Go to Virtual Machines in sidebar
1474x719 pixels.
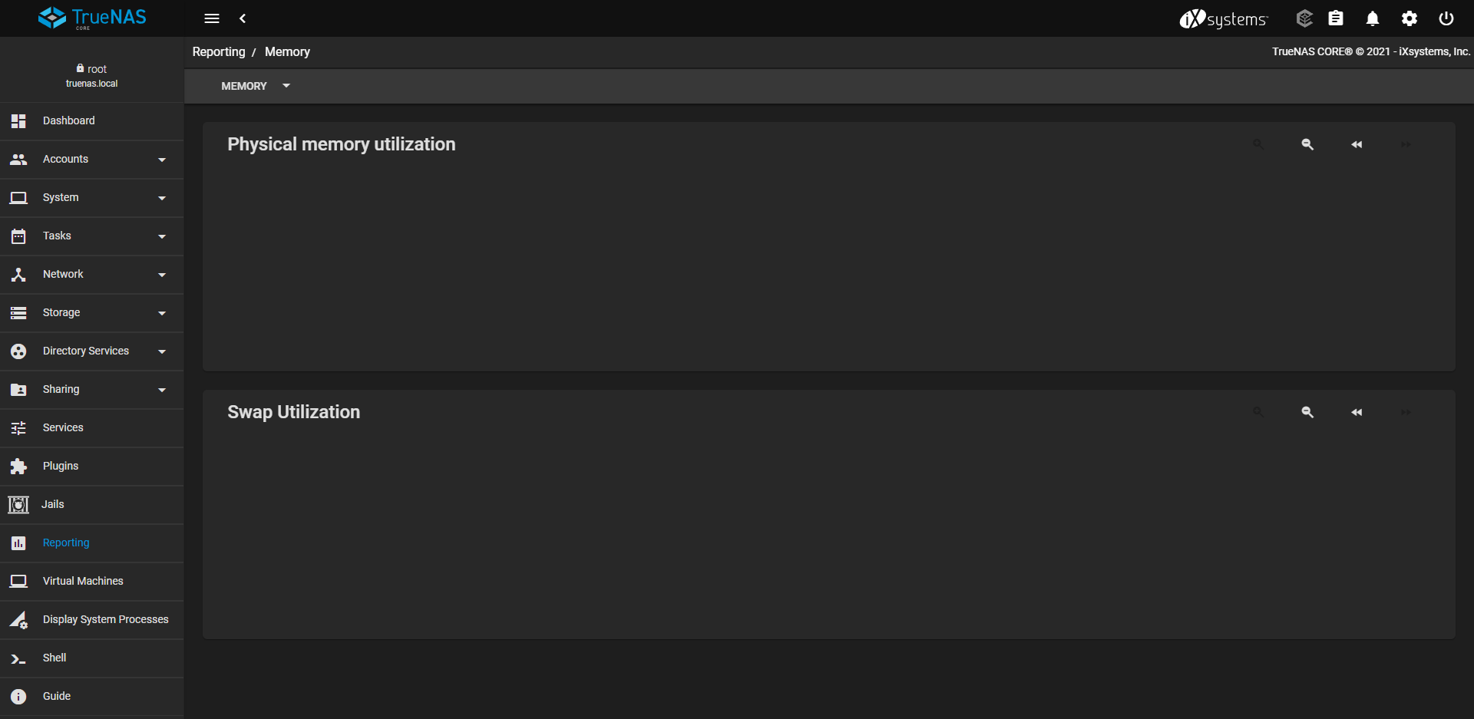[92, 582]
